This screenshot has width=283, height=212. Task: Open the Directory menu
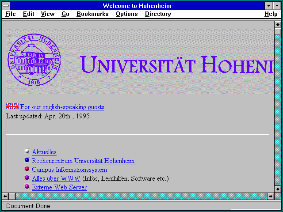158,14
